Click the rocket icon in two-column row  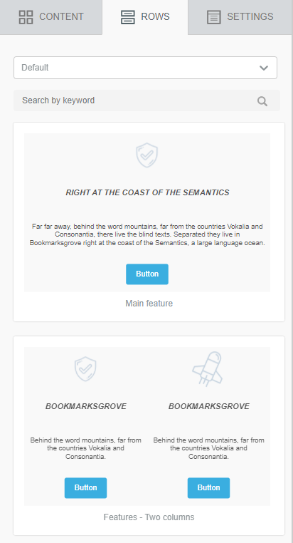208,369
